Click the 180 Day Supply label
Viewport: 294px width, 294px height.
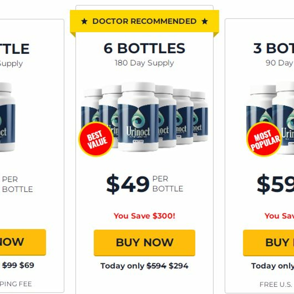click(x=144, y=63)
